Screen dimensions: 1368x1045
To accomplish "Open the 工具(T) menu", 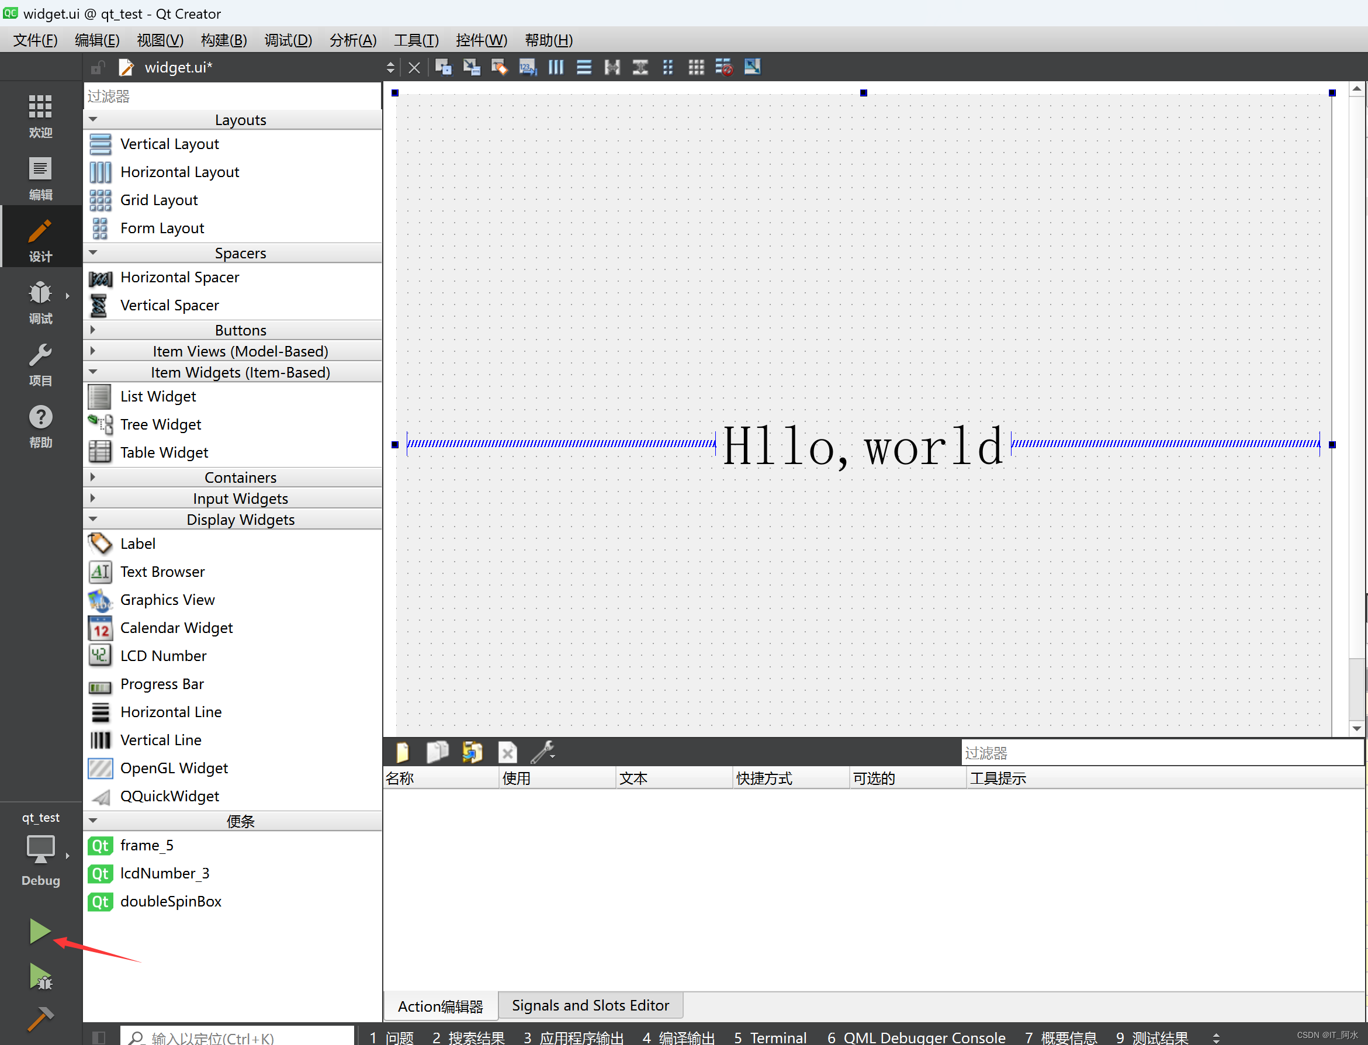I will pos(416,40).
